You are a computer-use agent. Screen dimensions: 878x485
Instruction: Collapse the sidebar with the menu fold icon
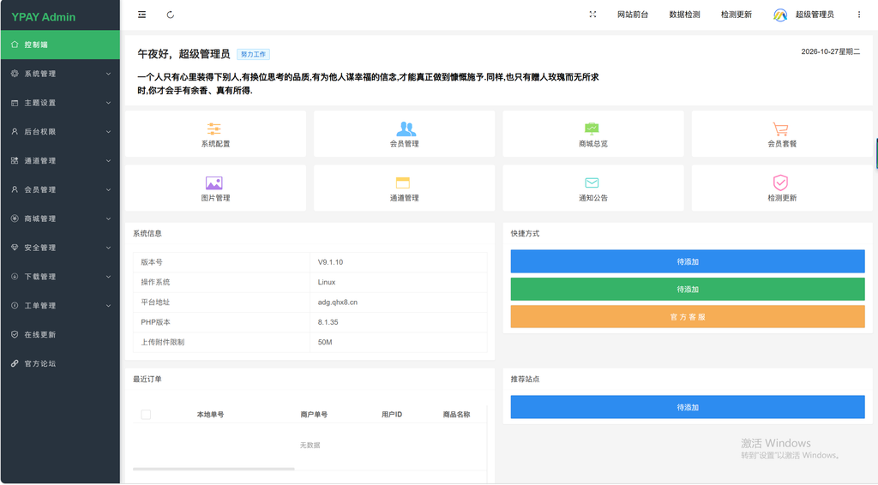[141, 15]
